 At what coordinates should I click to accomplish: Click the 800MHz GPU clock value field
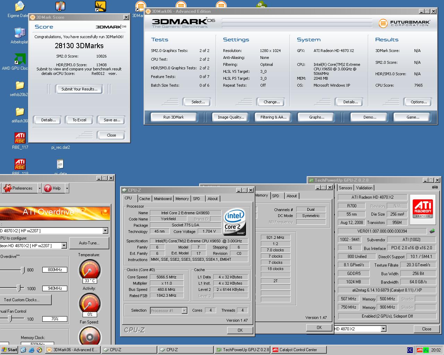55,270
